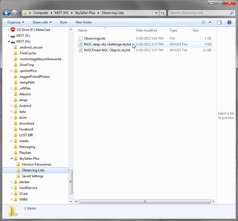This screenshot has width=238, height=221.
Task: Open the view options dropdown arrow
Action: (210, 22)
